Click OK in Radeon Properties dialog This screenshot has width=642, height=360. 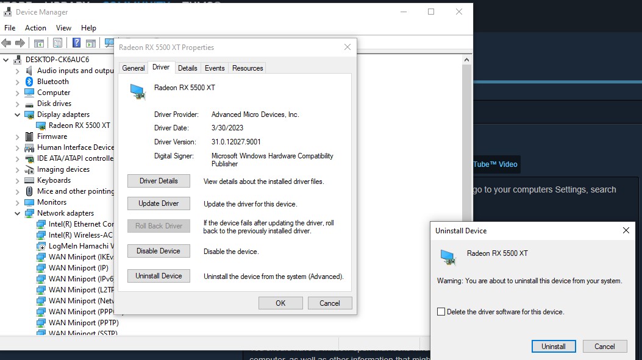[280, 303]
